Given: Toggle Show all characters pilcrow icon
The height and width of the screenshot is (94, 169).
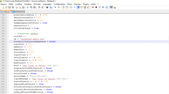Looking at the screenshot, I should tap(75, 7).
